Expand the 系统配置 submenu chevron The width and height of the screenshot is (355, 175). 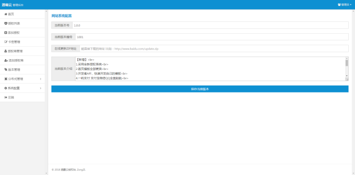coord(41,88)
